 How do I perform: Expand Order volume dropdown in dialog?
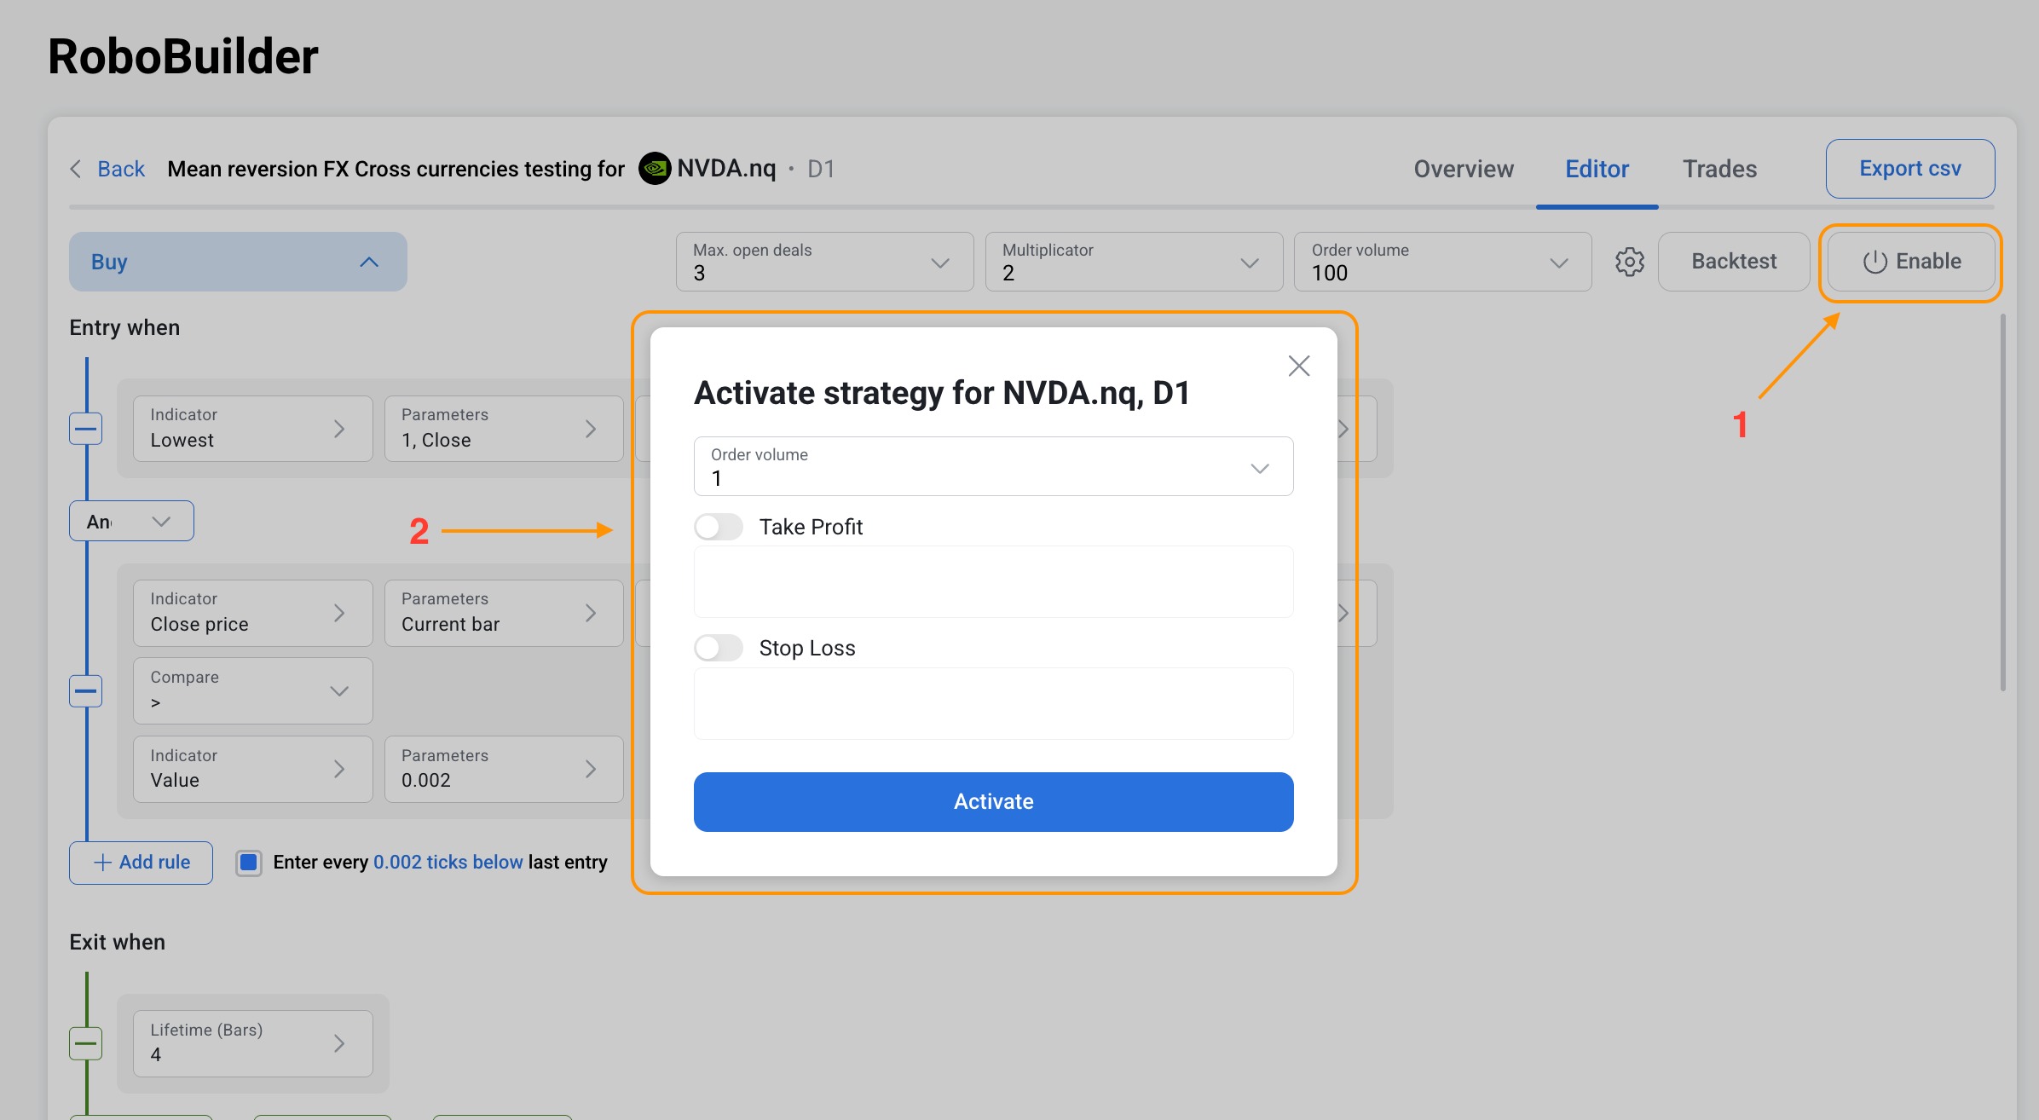click(1259, 468)
